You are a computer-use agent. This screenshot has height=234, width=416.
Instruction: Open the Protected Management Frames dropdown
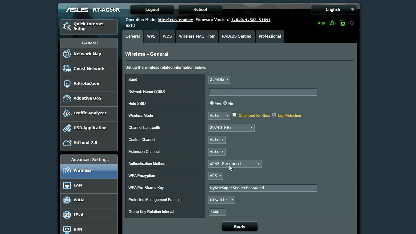(x=222, y=200)
